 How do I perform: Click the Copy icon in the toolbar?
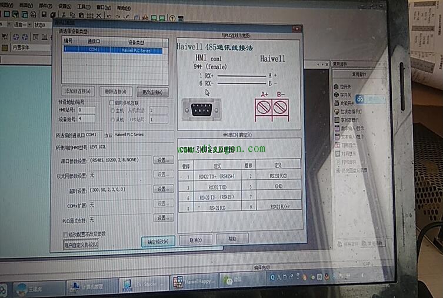click(72, 15)
